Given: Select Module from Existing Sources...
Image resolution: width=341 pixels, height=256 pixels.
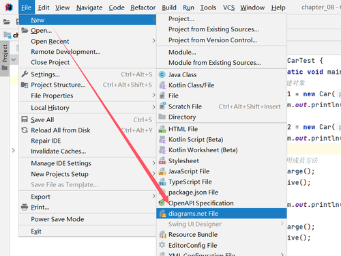Looking at the screenshot, I should tap(222, 63).
